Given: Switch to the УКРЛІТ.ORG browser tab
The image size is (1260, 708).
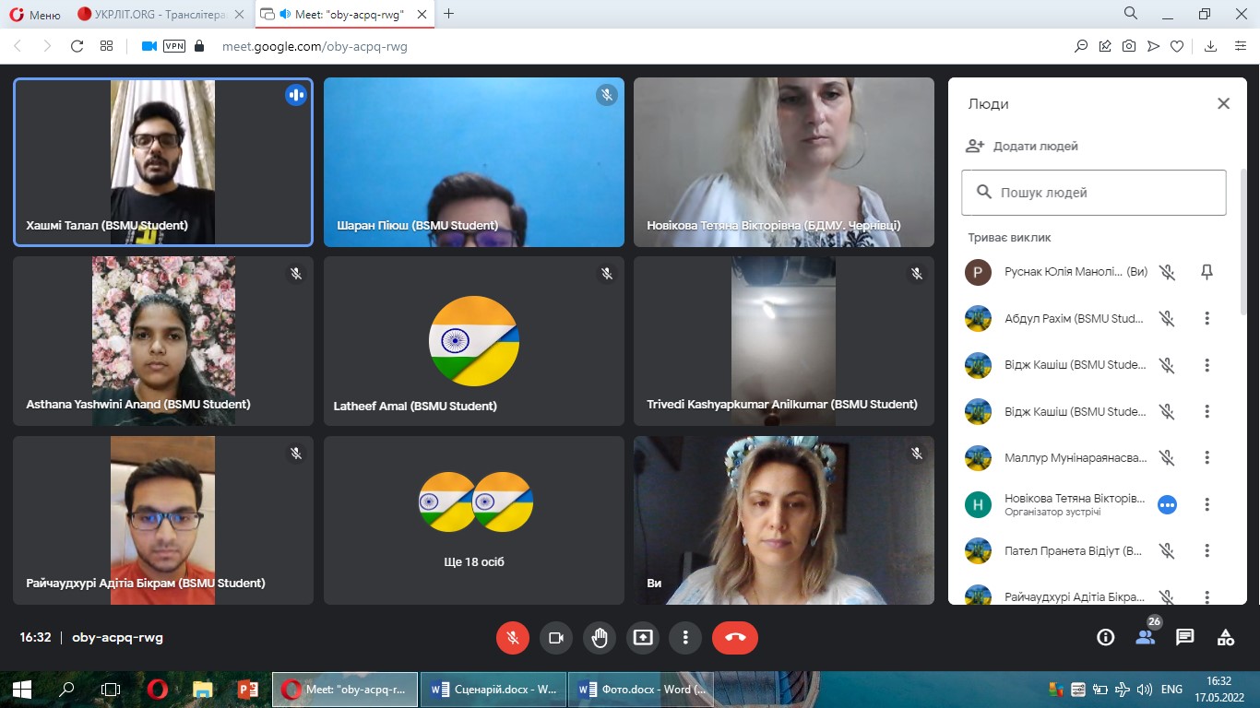Looking at the screenshot, I should click(x=160, y=14).
